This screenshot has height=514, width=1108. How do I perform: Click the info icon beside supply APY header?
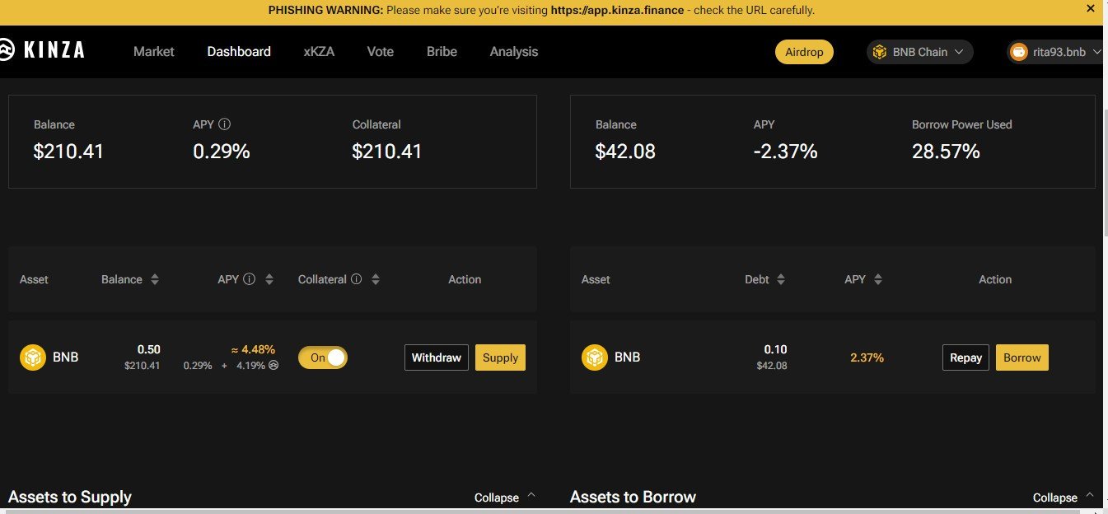click(x=250, y=279)
